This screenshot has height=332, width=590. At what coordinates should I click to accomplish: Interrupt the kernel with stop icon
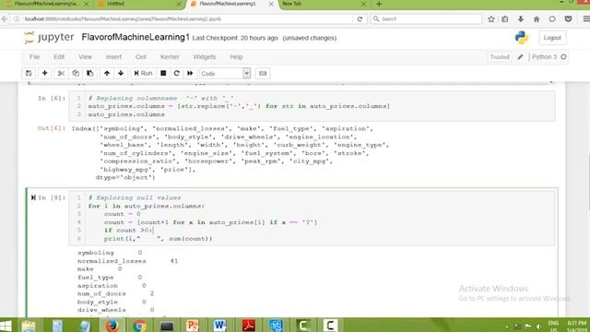pos(163,74)
